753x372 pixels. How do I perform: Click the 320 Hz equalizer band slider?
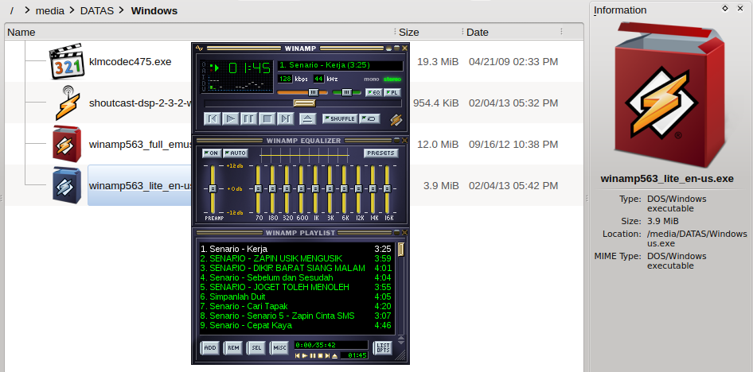coord(287,189)
